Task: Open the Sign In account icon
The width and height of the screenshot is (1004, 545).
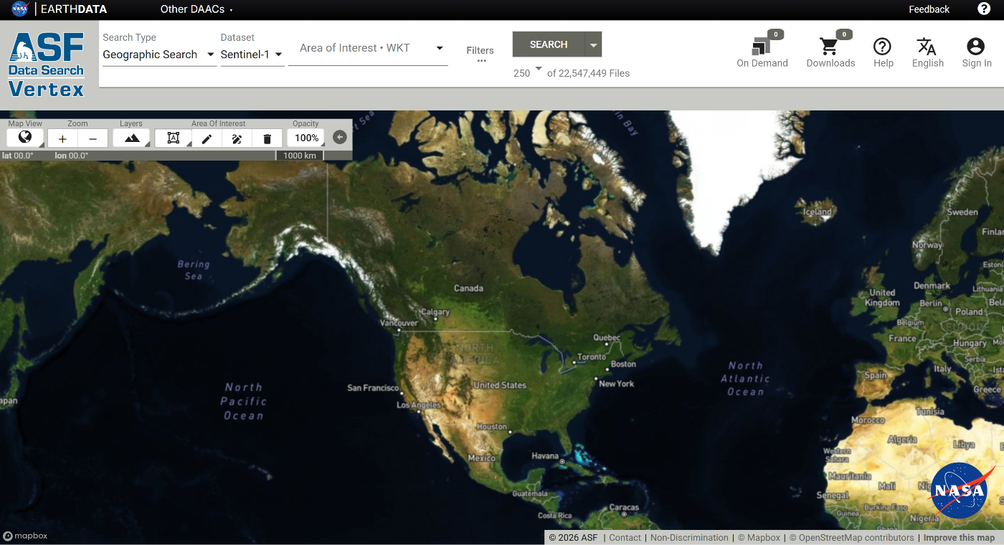Action: [975, 48]
